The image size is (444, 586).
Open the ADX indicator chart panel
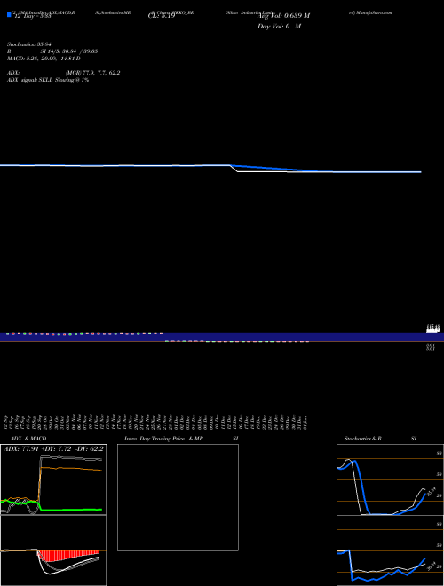(53, 479)
